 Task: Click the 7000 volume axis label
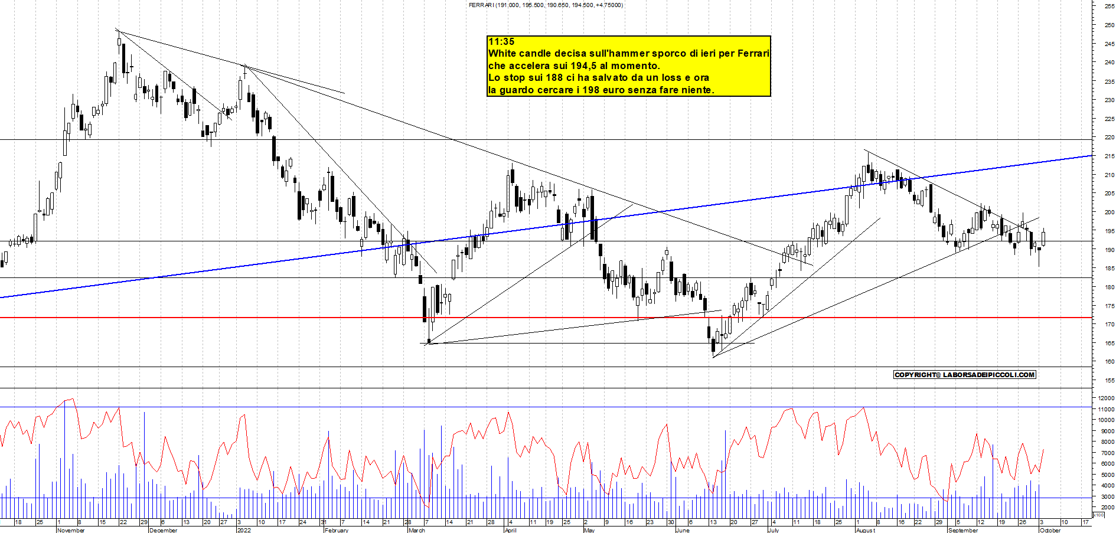(x=1107, y=453)
